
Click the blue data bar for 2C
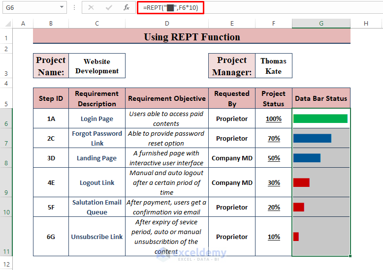(312, 138)
